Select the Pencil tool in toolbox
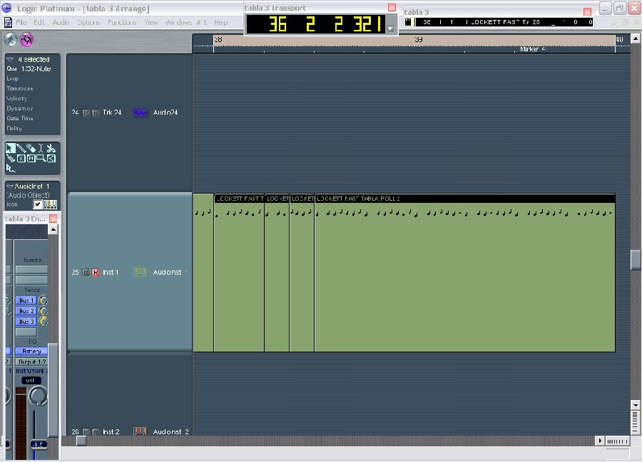The image size is (642, 462). [21, 149]
